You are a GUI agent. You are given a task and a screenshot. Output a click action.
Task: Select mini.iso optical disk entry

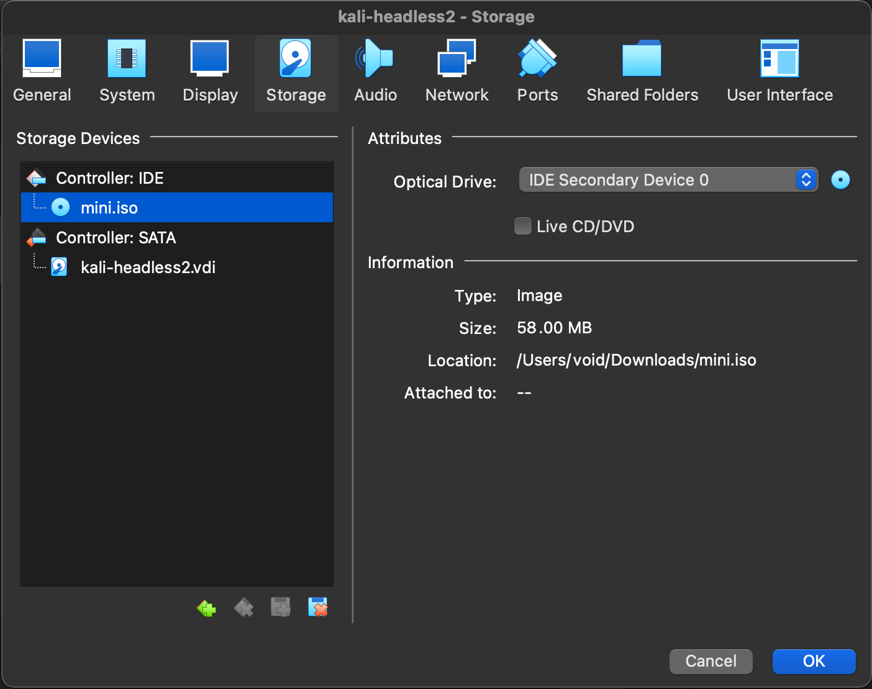tap(177, 207)
